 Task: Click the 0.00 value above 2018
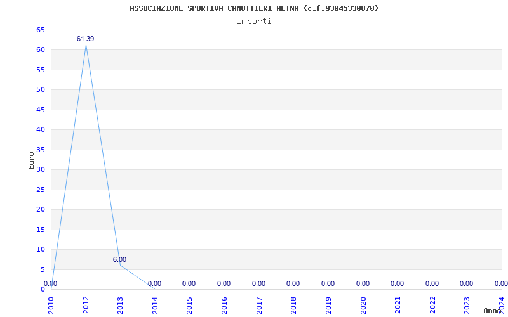coord(293,283)
